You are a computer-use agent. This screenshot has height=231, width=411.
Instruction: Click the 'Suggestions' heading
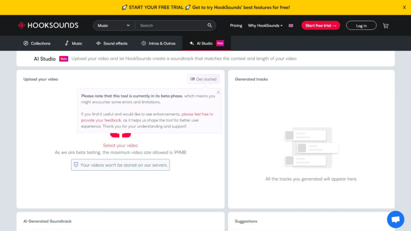[246, 221]
